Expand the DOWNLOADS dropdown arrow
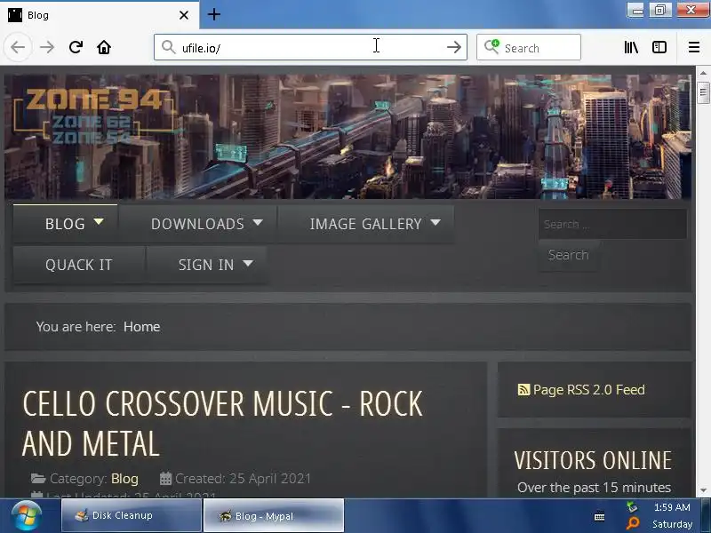The image size is (711, 533). click(x=258, y=223)
